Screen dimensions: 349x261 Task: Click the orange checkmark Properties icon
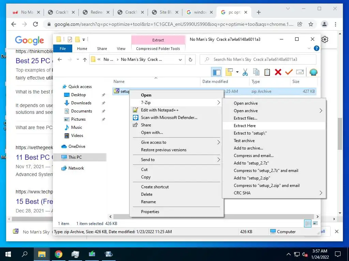tap(289, 72)
